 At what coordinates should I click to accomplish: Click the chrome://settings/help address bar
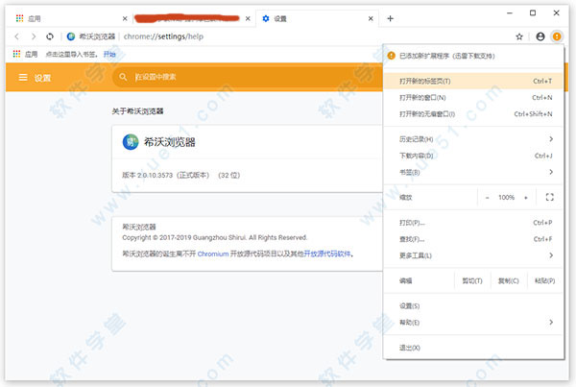163,36
